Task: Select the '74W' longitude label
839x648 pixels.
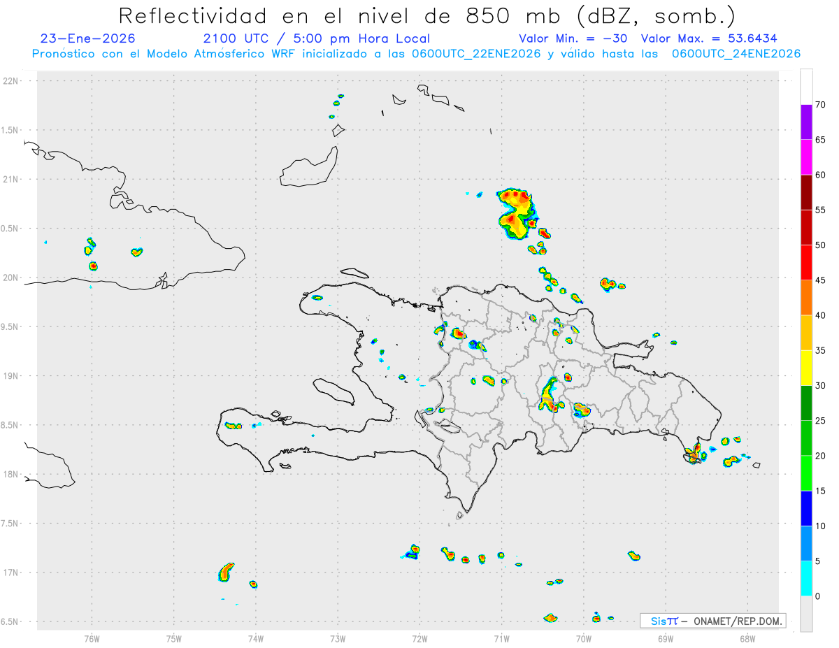Action: pos(255,638)
